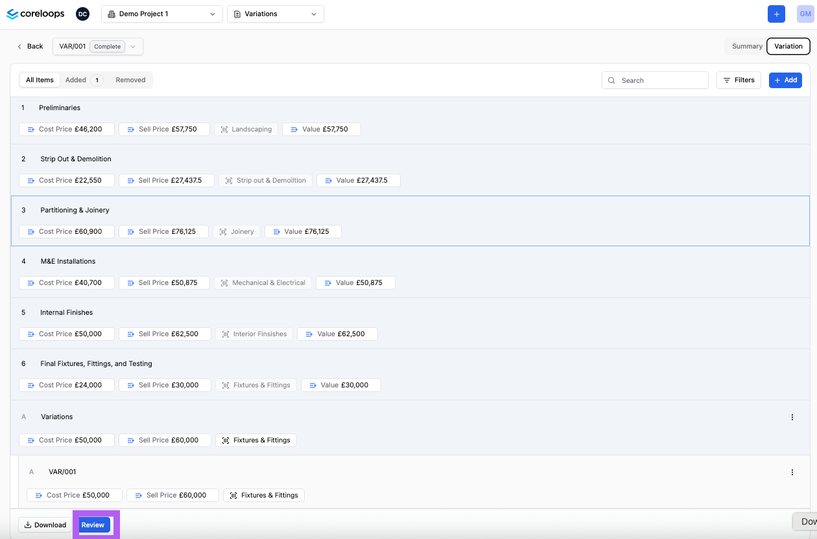
Task: Switch to the Variation view
Action: [x=788, y=46]
